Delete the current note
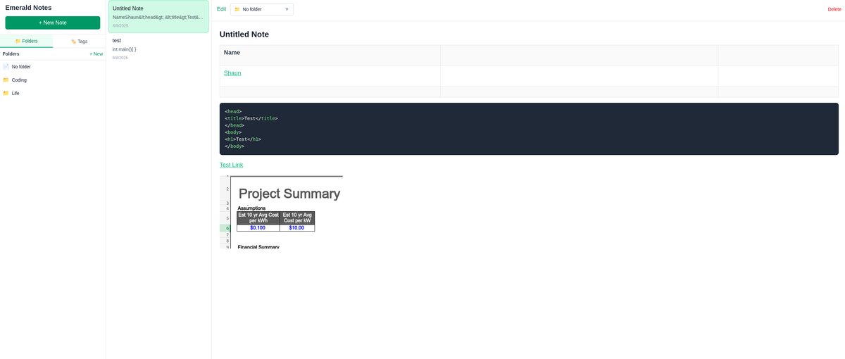 pyautogui.click(x=834, y=9)
